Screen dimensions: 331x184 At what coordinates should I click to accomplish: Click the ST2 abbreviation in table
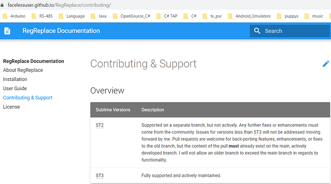[100, 125]
